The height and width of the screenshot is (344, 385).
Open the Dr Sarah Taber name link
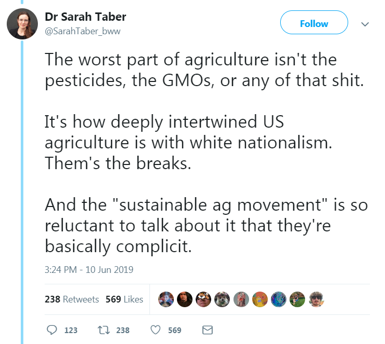click(86, 17)
